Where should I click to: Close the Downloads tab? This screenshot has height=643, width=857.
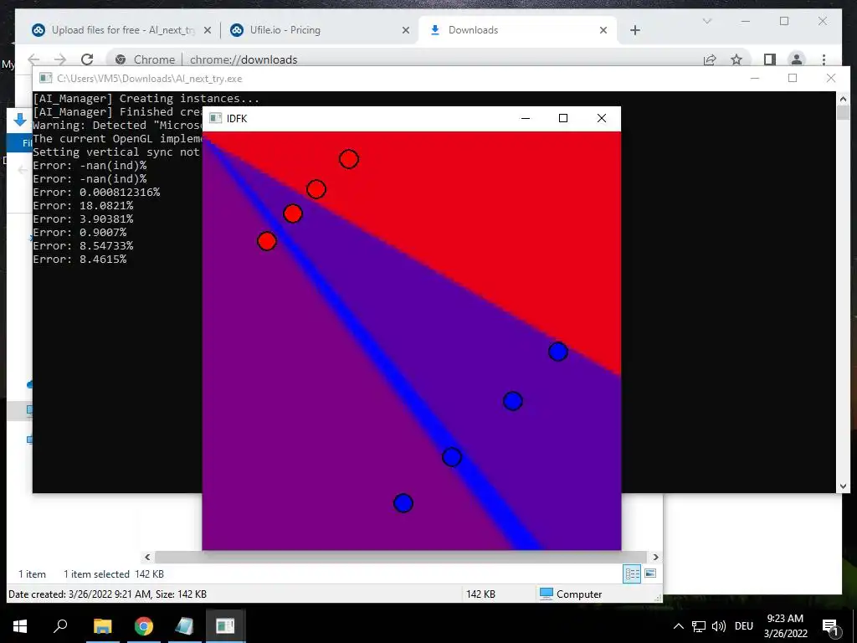[603, 30]
